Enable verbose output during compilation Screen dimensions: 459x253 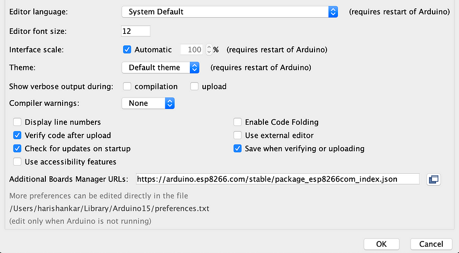point(127,87)
